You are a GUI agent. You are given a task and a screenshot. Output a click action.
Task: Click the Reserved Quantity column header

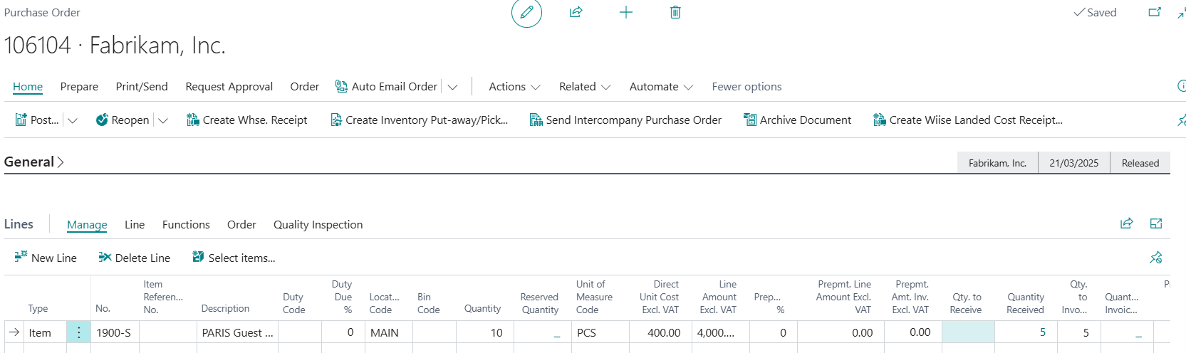(539, 303)
